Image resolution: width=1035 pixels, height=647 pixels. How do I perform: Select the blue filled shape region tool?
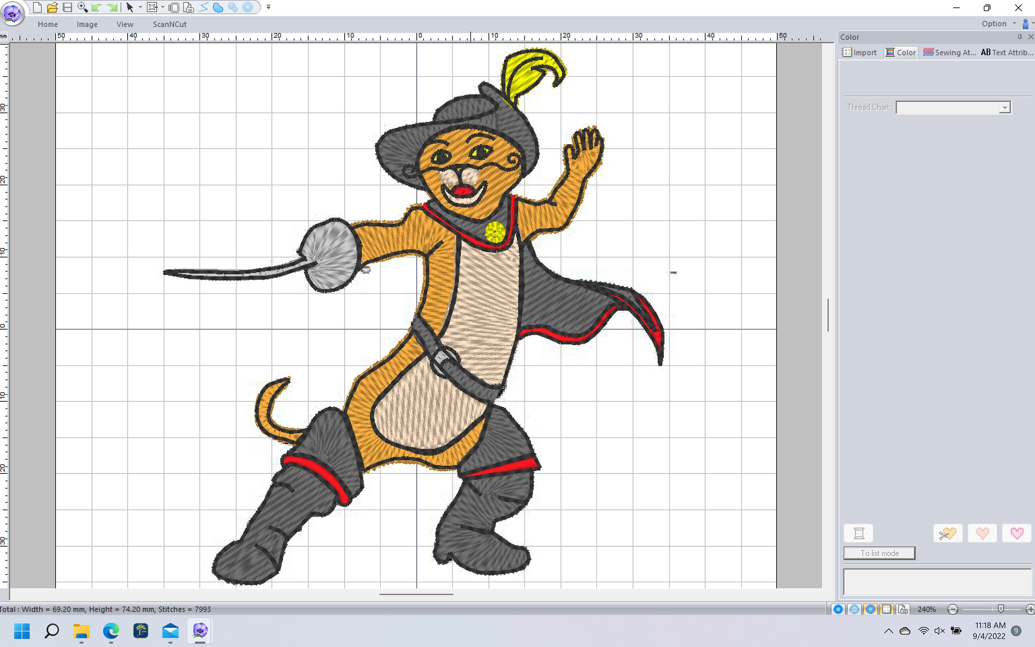[x=218, y=7]
